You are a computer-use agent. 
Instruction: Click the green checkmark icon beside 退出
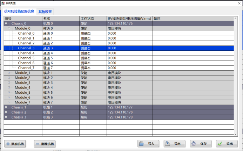[x=220, y=144]
